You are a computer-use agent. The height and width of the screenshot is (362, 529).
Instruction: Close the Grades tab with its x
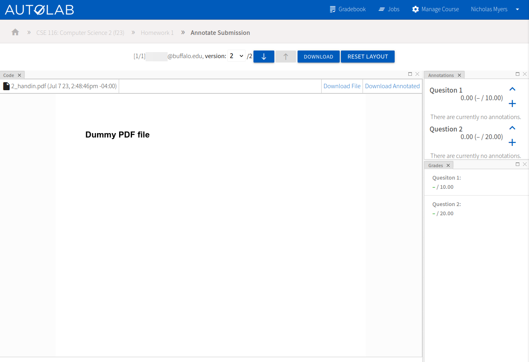[448, 166]
